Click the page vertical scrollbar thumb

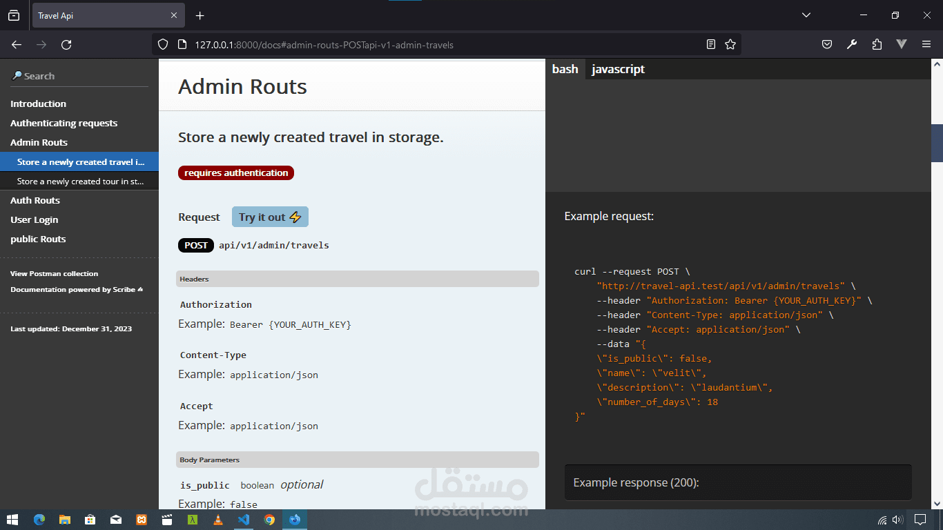pyautogui.click(x=937, y=142)
